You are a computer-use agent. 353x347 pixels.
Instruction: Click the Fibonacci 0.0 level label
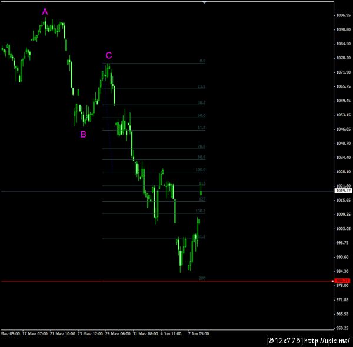[x=202, y=61]
